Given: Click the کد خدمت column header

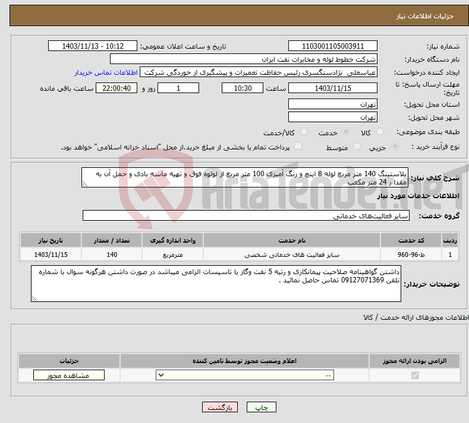Looking at the screenshot, I should [411, 240].
